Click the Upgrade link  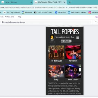(x=96, y=17)
